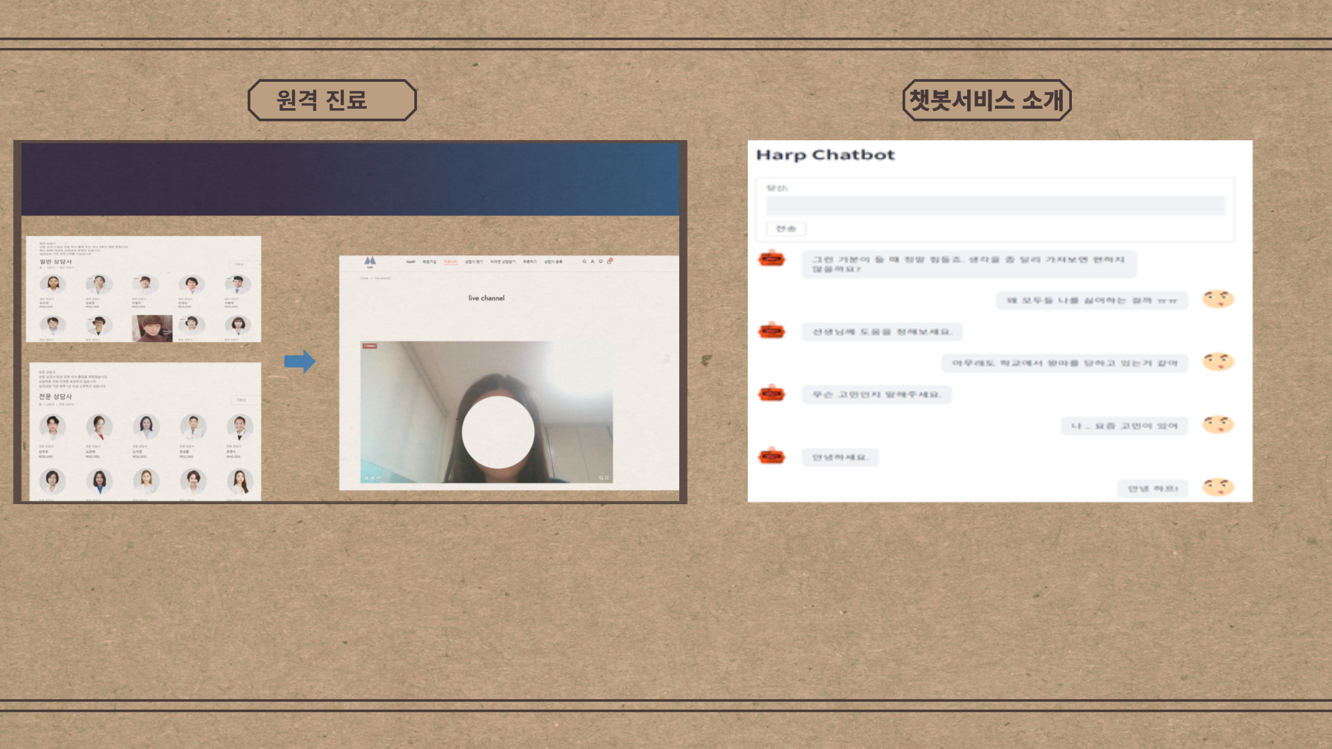Click the heart wishlist icon
Image resolution: width=1332 pixels, height=749 pixels.
(601, 261)
